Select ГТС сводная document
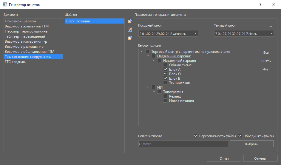Image resolution: width=281 pixels, height=165 pixels. point(16,62)
